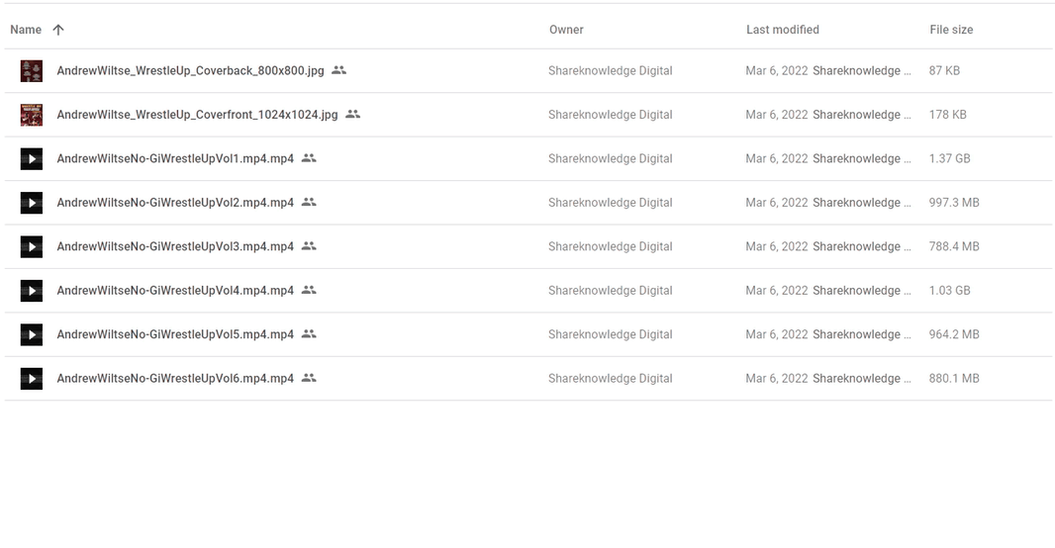Image resolution: width=1055 pixels, height=548 pixels.
Task: Click the shared icon beside WrestleUpVol5.mp4.mp4
Action: tap(309, 334)
